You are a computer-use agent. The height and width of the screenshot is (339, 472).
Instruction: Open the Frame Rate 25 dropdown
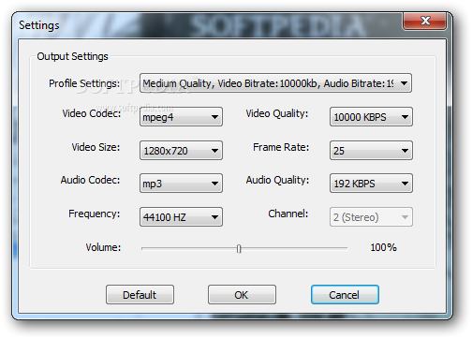pos(371,151)
